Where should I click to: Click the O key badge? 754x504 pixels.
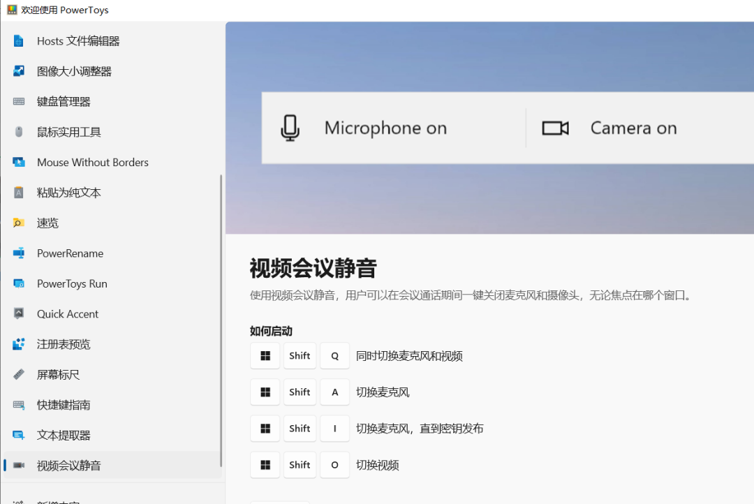(334, 465)
